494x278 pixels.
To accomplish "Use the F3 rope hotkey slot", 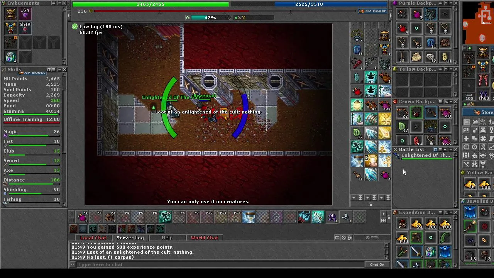I will pyautogui.click(x=110, y=217).
